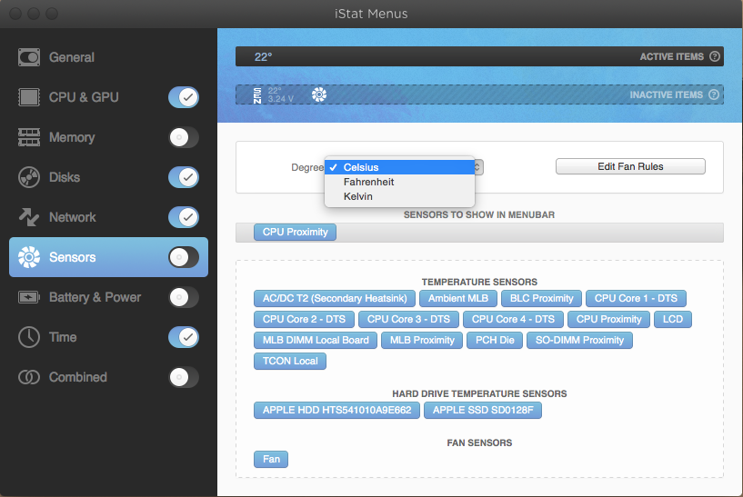This screenshot has height=497, width=743.
Task: Select the CPU Core 1 - DTS sensor
Action: tap(636, 298)
